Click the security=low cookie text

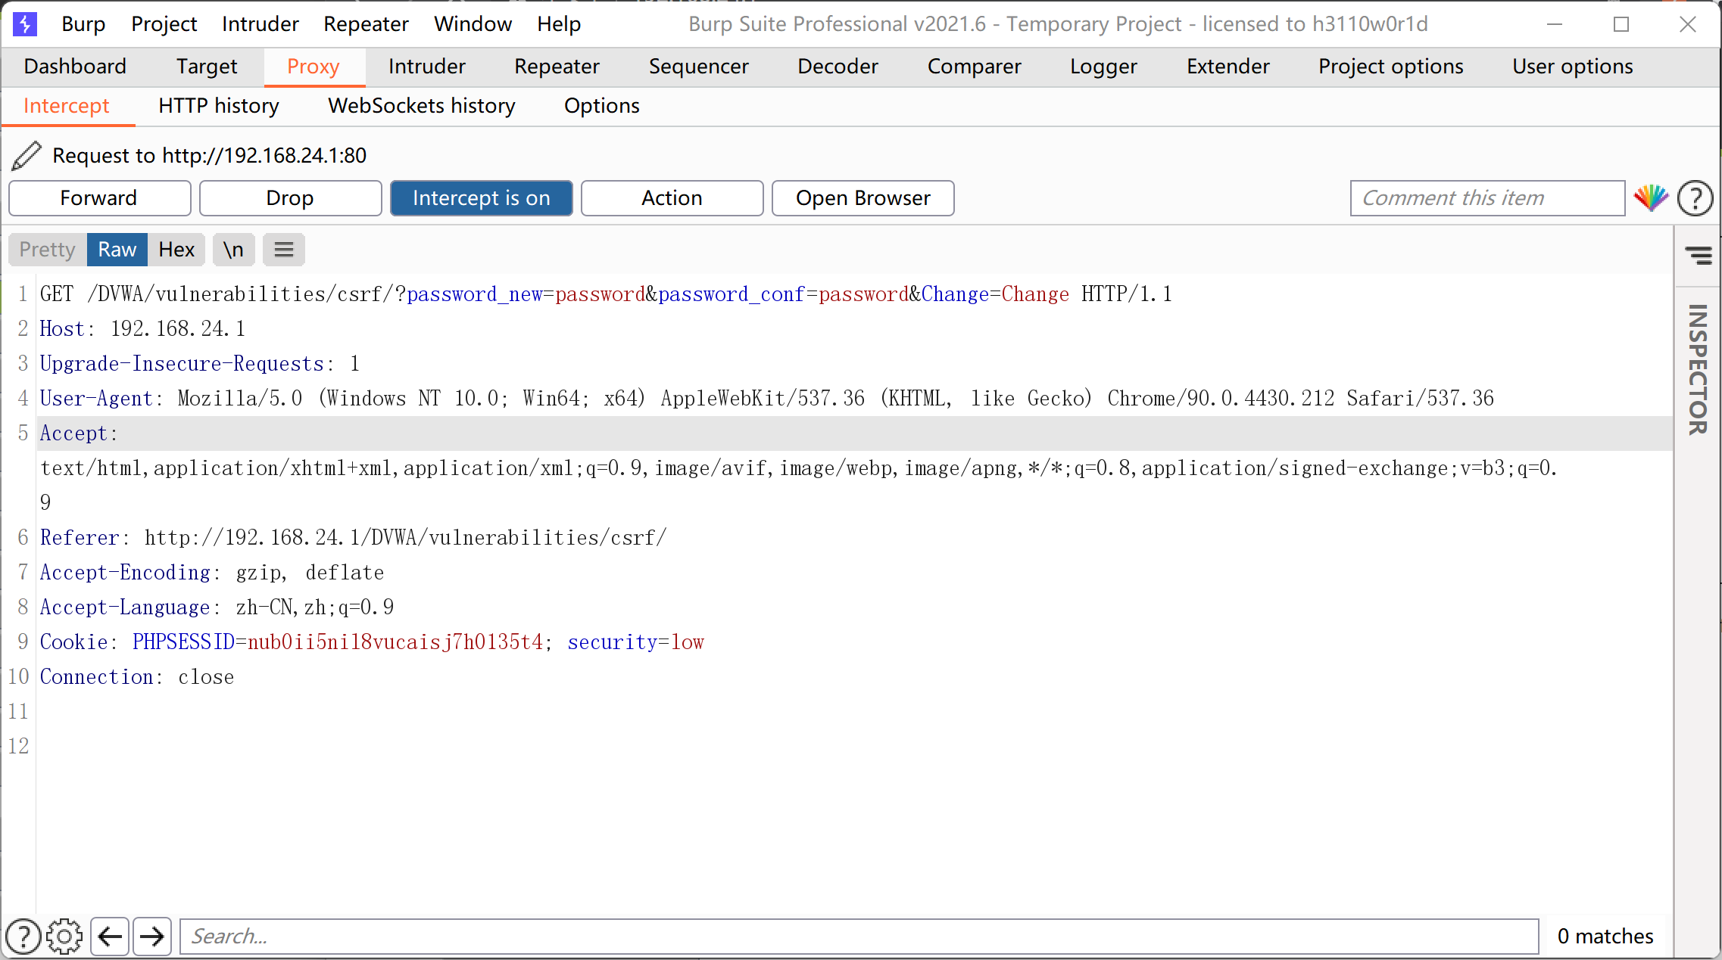coord(636,642)
